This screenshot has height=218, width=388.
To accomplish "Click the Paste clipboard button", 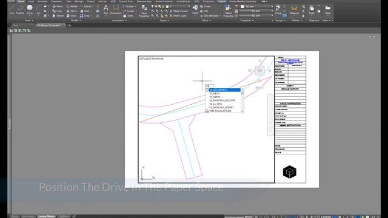I will (312, 10).
